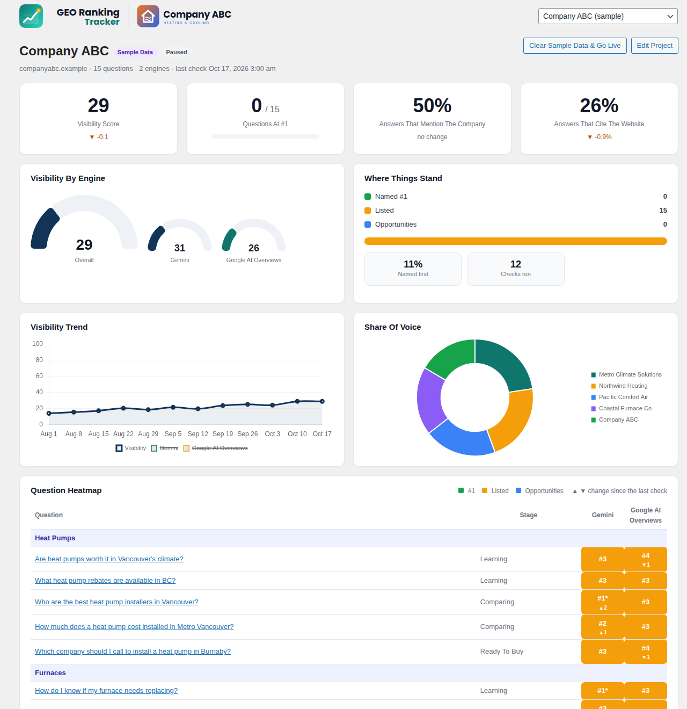Toggle the Visibility series in trend legend
This screenshot has width=687, height=709.
pyautogui.click(x=131, y=448)
